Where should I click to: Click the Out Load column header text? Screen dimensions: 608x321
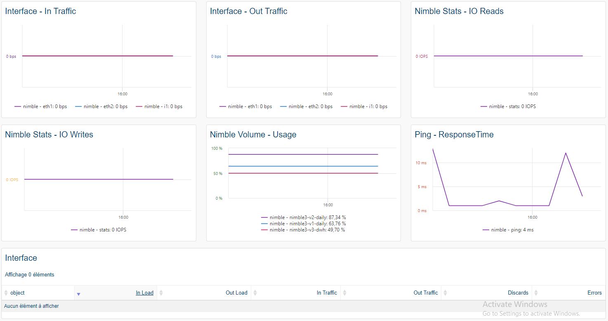pos(236,293)
